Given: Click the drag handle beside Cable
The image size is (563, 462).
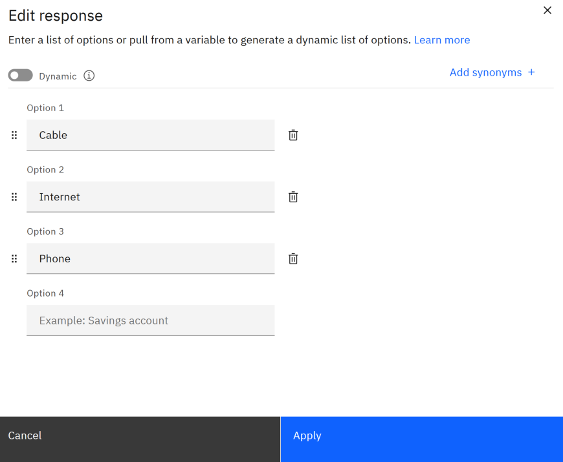Looking at the screenshot, I should [x=14, y=135].
